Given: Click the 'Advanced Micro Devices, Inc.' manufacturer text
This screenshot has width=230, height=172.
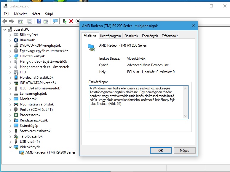Looking at the screenshot, I should tap(148, 65).
